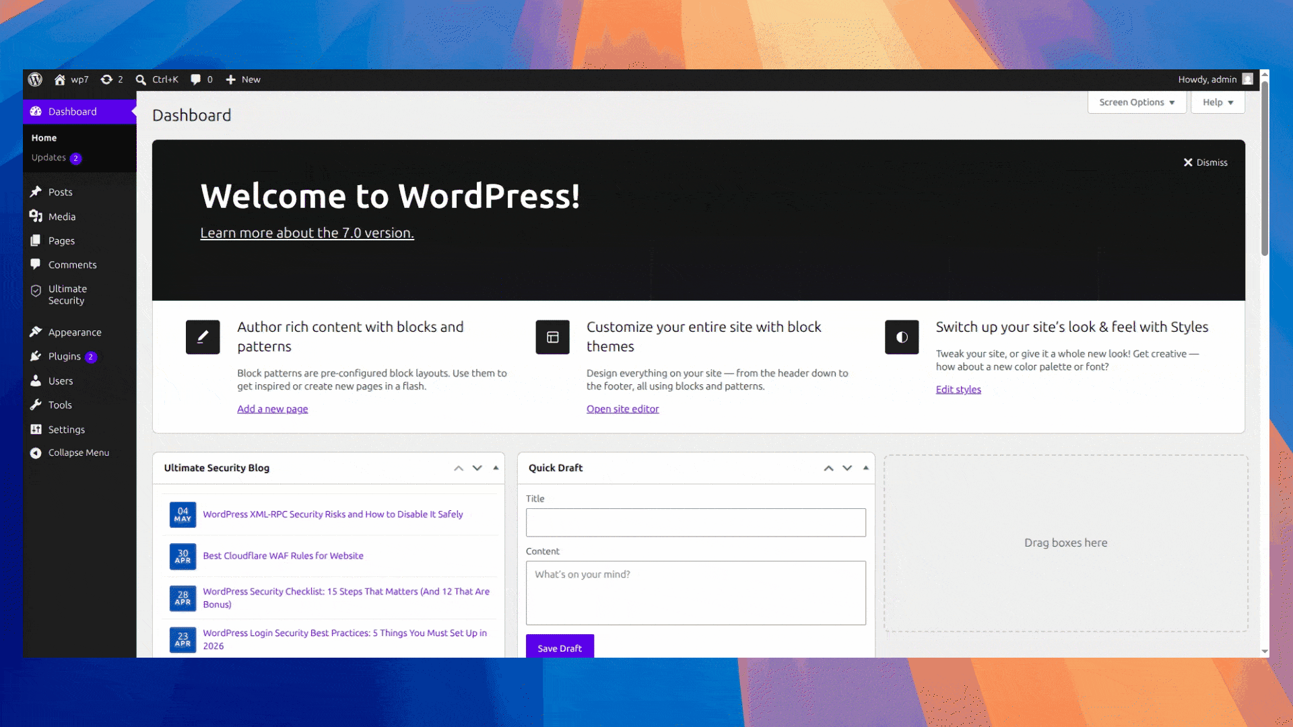Image resolution: width=1293 pixels, height=727 pixels.
Task: Follow the Open site editor link
Action: coord(622,409)
